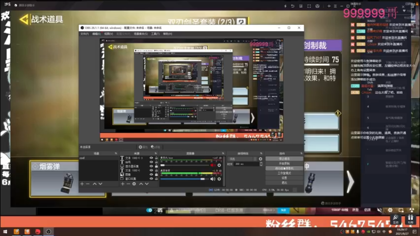Click the 启动虚拟摄像机 button

(x=284, y=168)
